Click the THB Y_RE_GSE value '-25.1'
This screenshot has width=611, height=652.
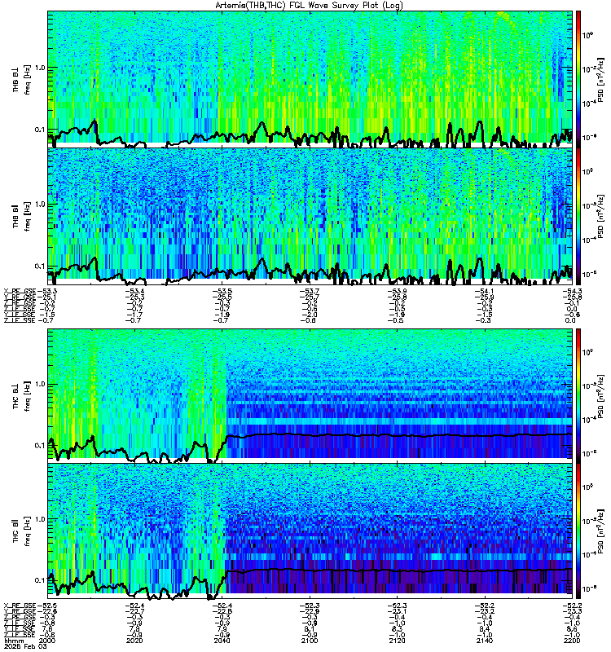coord(46,297)
